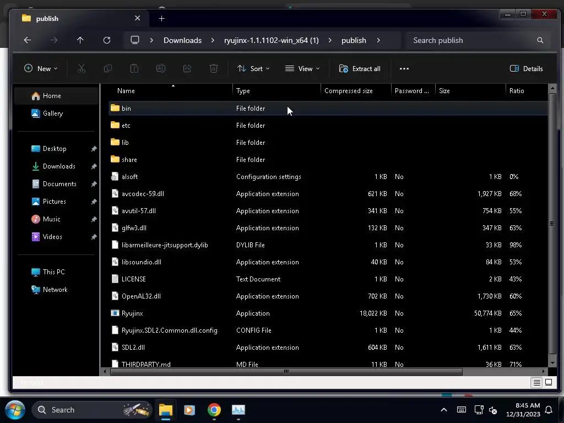564x423 pixels.
Task: Open the New dropdown menu
Action: click(x=41, y=68)
